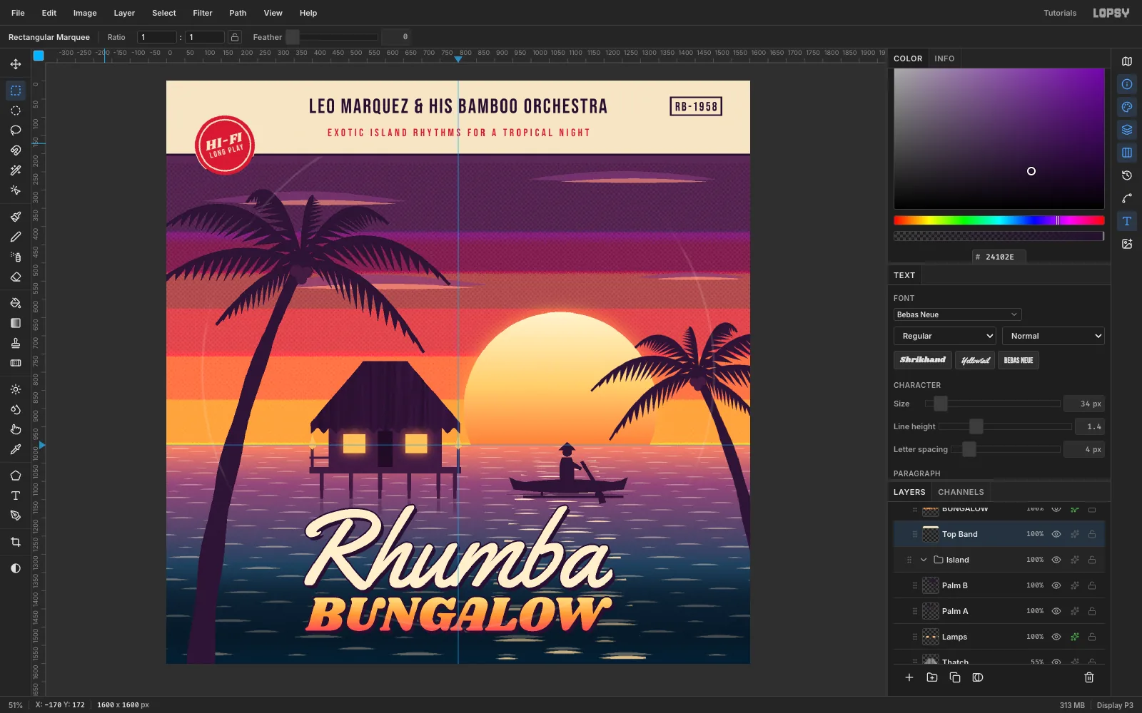
Task: Select the Gradient tool
Action: point(16,323)
